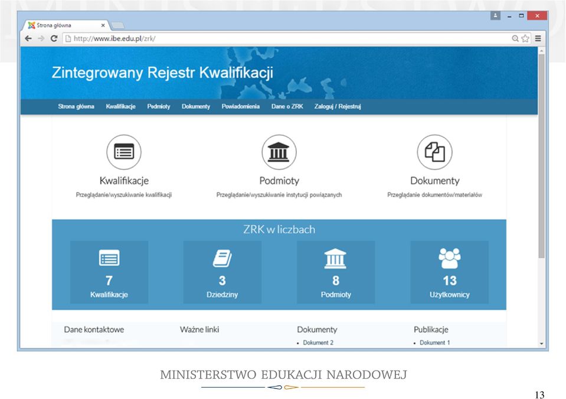Click the vertical scrollbar thumb
566x399 pixels.
[541, 156]
